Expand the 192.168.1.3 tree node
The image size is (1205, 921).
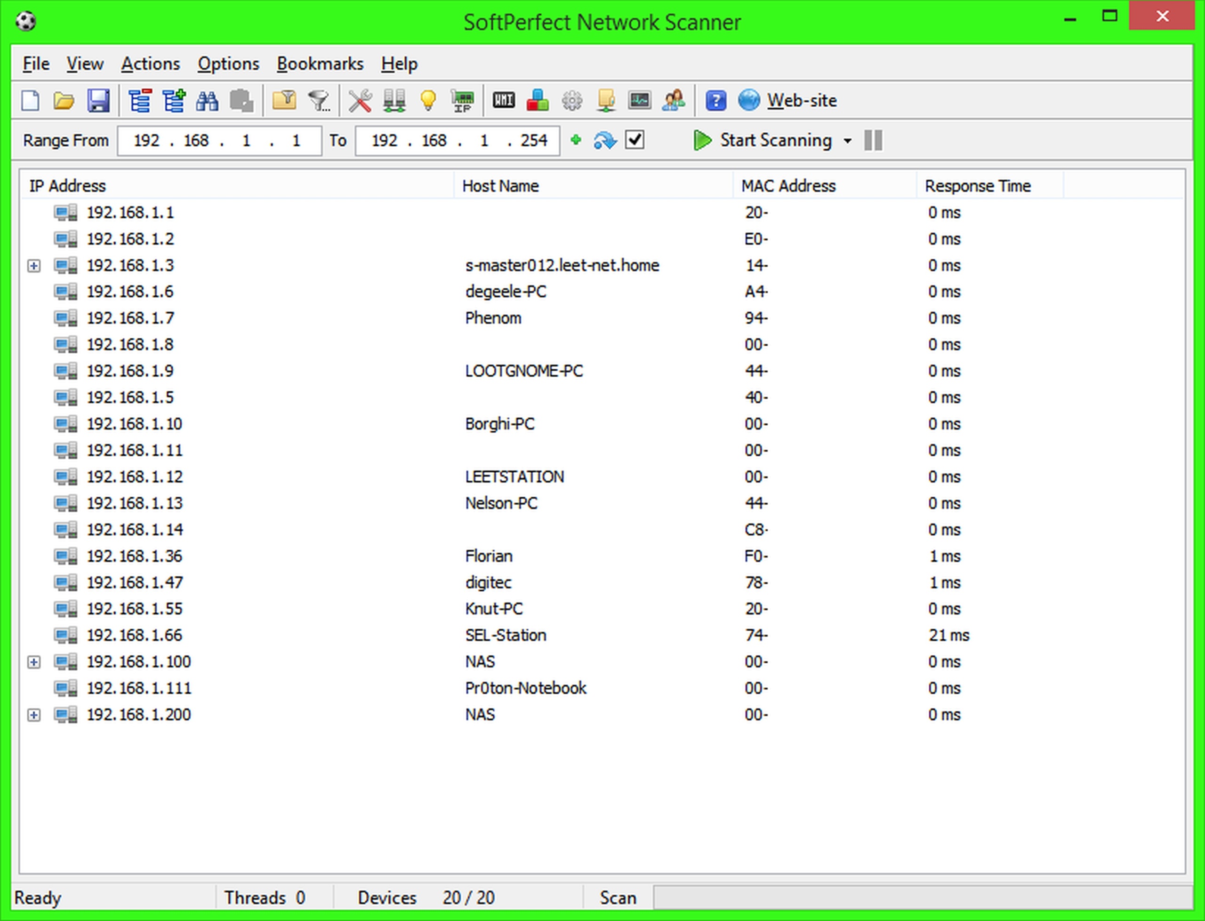pyautogui.click(x=34, y=266)
